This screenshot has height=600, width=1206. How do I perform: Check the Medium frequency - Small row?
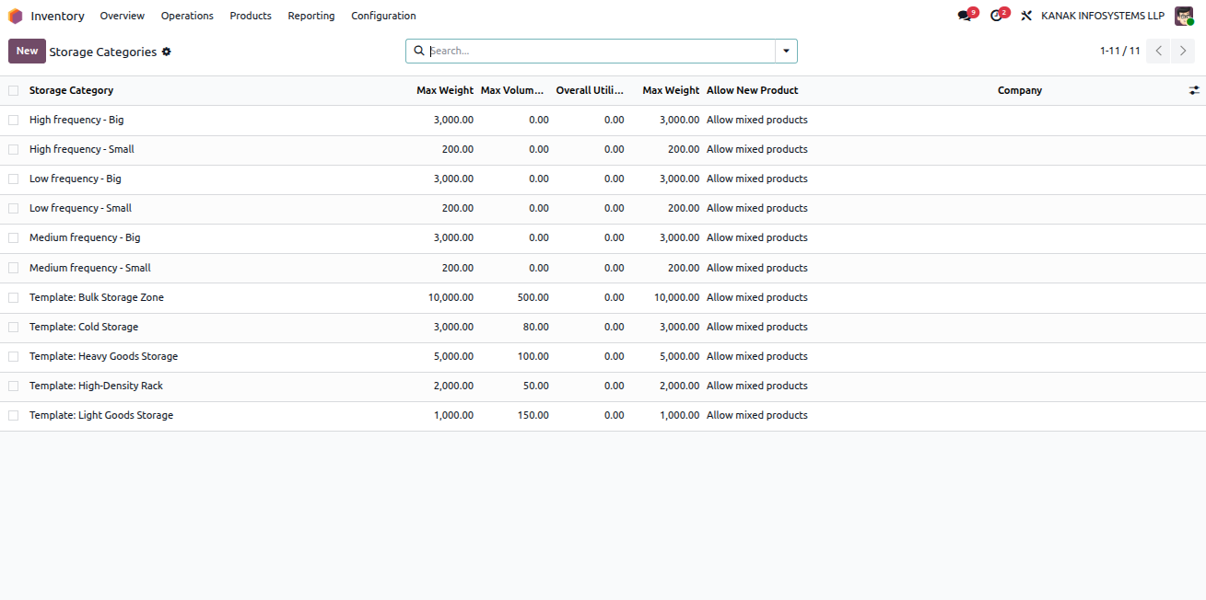pyautogui.click(x=13, y=268)
